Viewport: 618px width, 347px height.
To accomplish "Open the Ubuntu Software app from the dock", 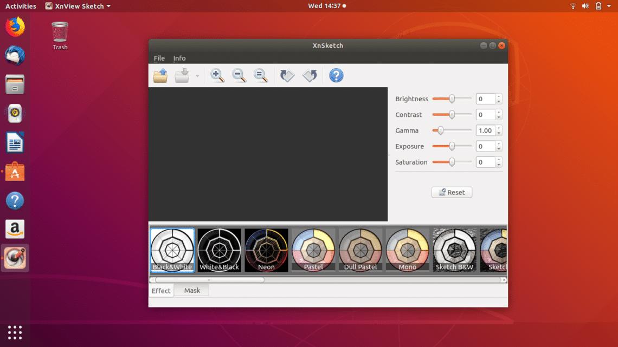I will (x=15, y=172).
